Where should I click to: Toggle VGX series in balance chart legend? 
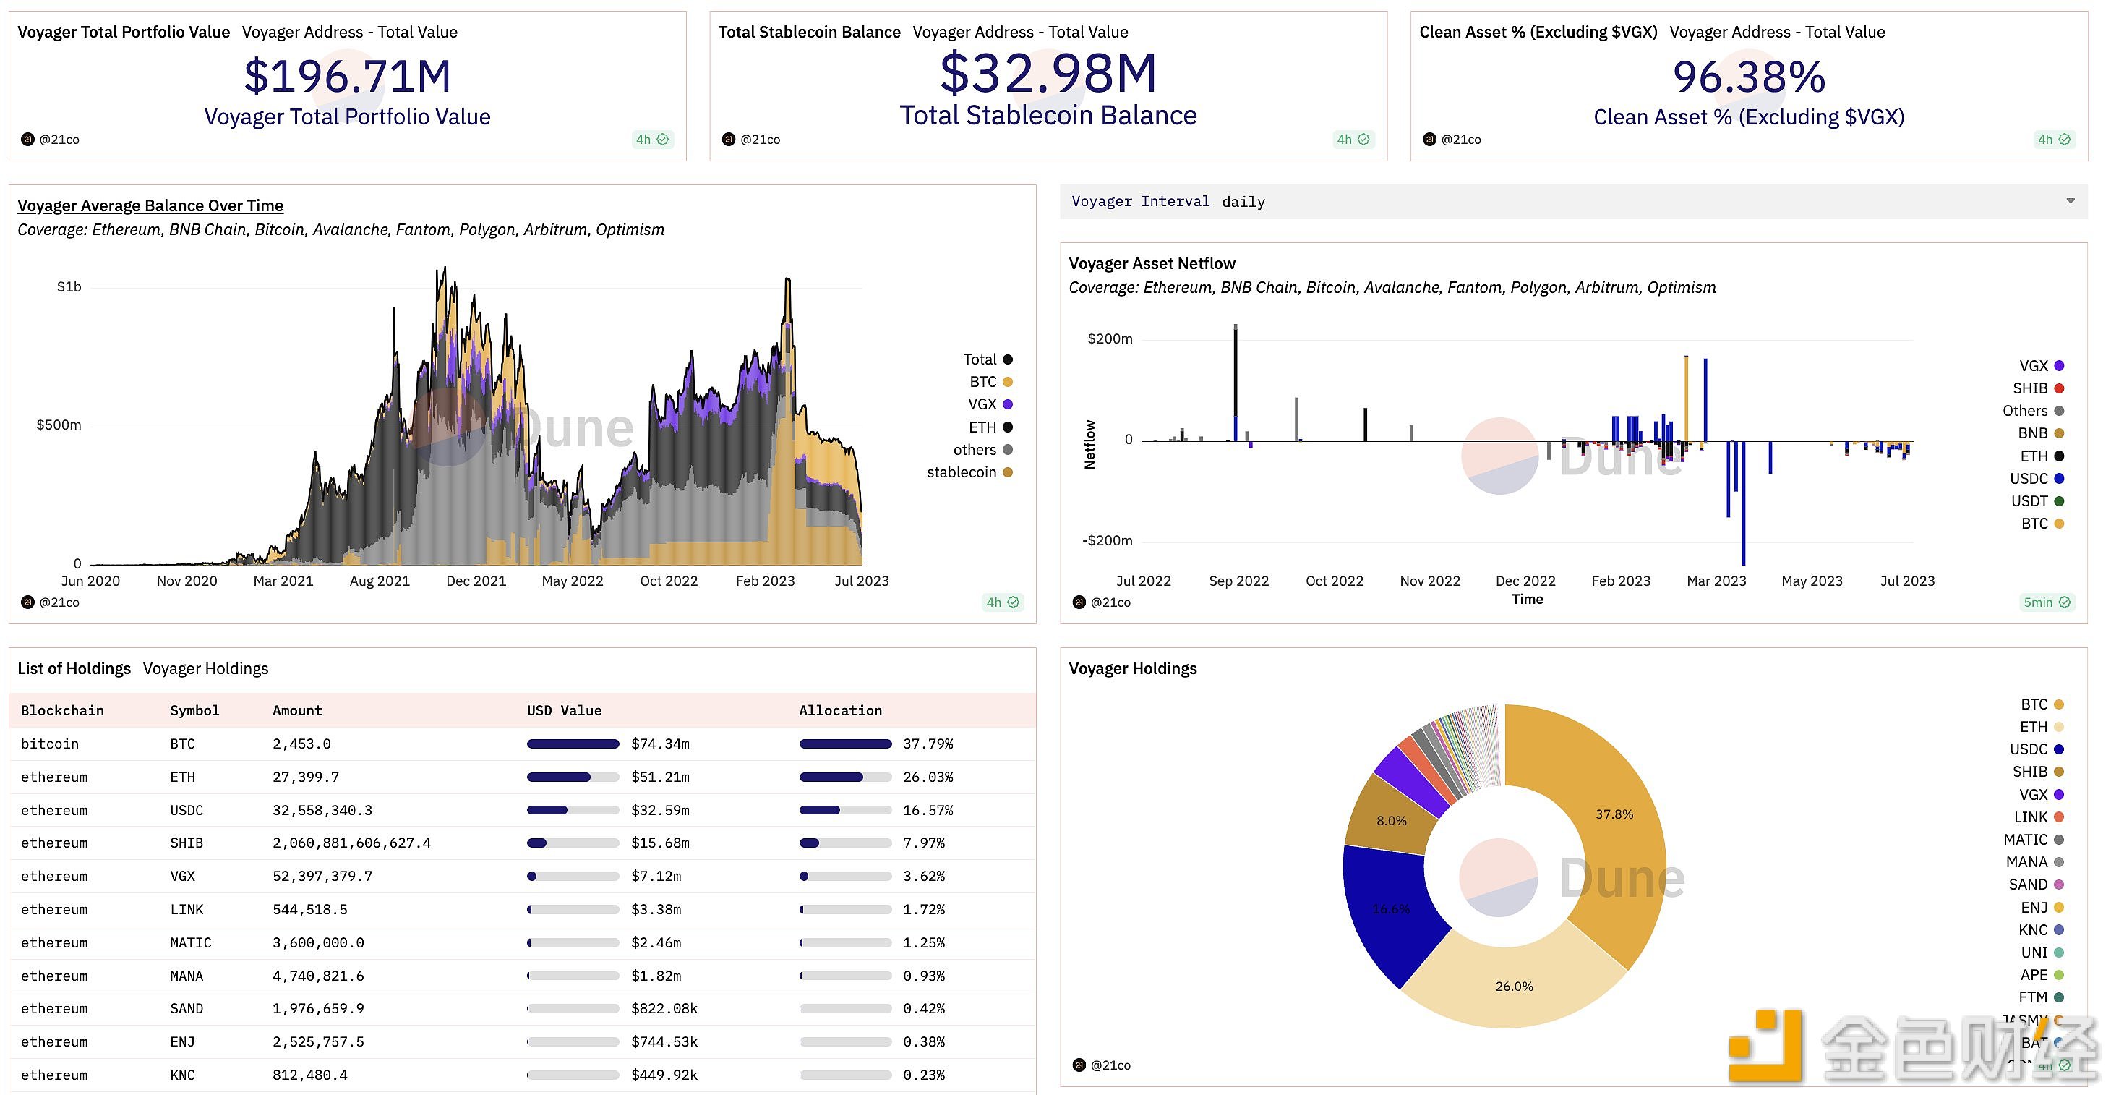[990, 404]
